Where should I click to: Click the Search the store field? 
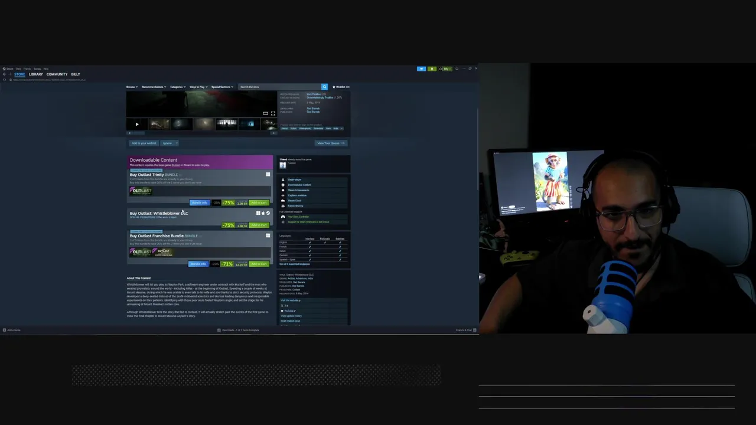click(x=279, y=87)
